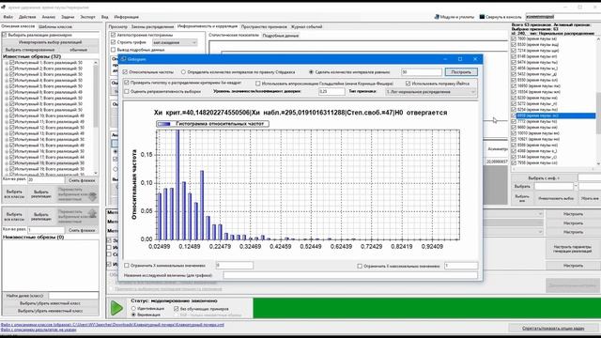Image resolution: width=601 pixels, height=338 pixels.
Task: Click the down-arrow icon on upper Переместить button
Action: point(92,196)
